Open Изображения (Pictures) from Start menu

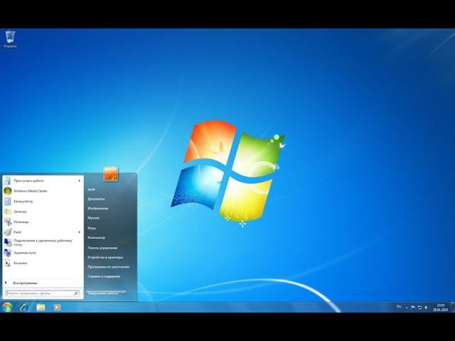point(98,208)
